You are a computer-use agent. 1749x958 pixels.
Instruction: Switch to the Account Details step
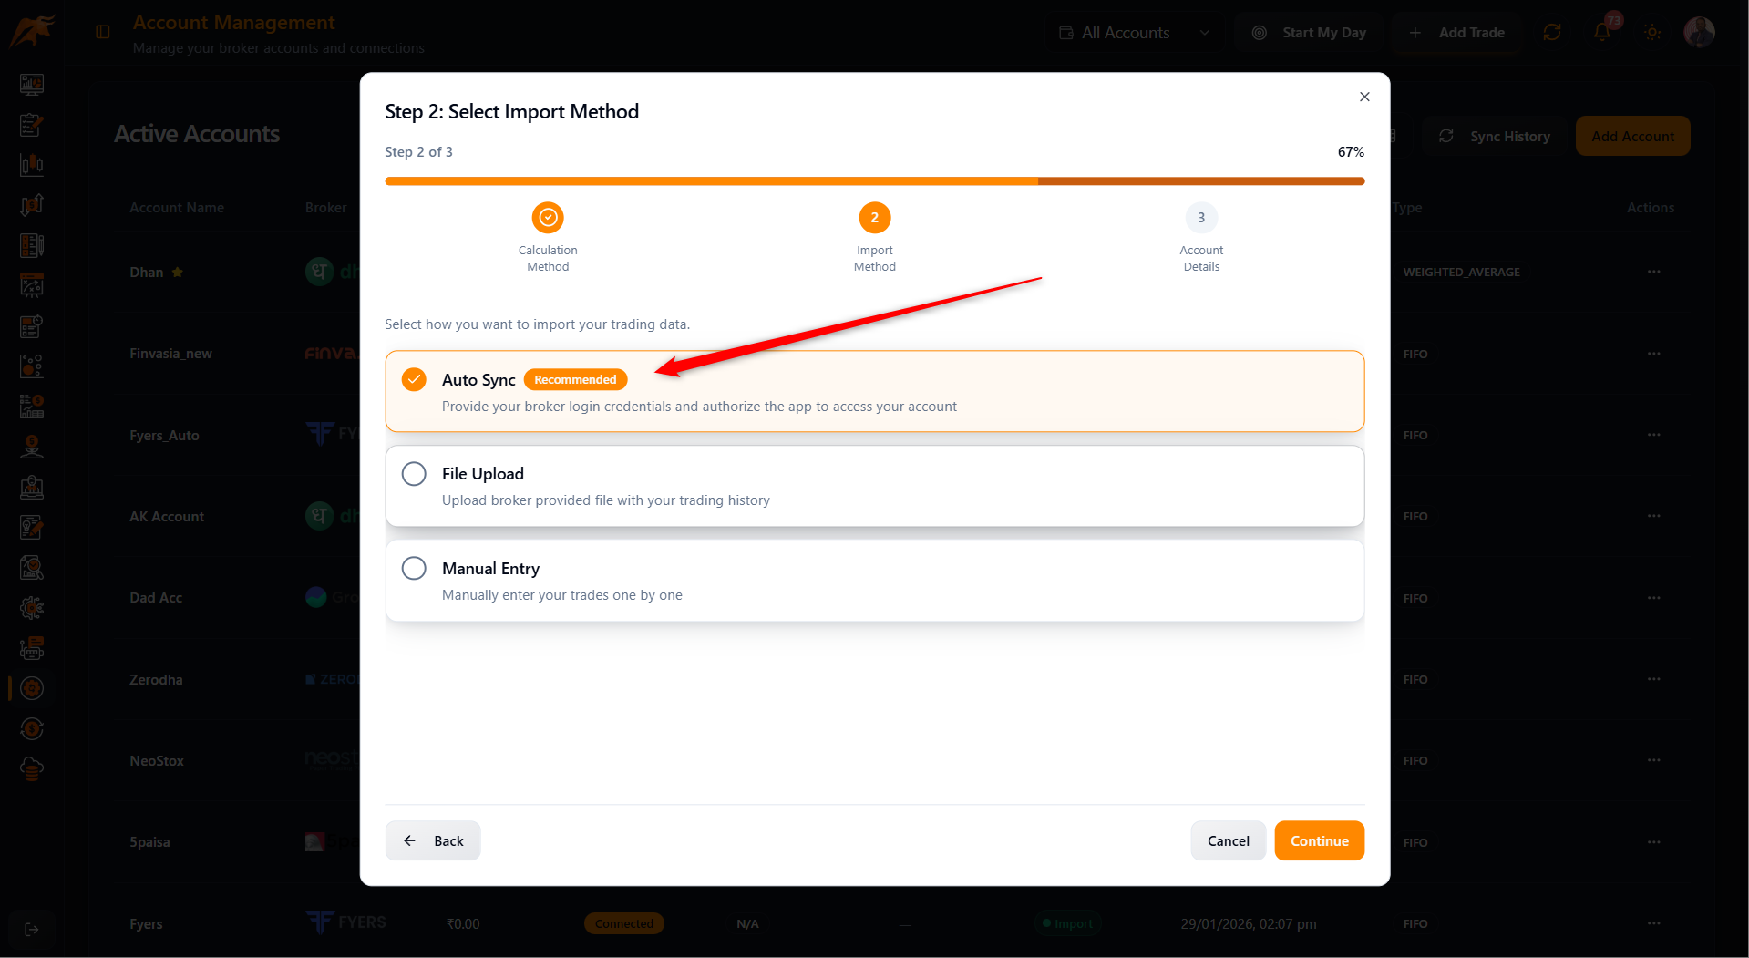tap(1200, 218)
